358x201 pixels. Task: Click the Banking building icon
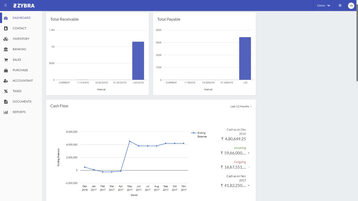[x=6, y=49]
